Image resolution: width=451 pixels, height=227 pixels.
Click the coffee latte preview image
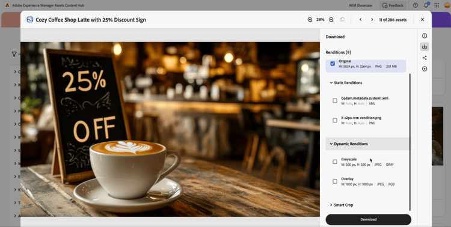(x=170, y=129)
